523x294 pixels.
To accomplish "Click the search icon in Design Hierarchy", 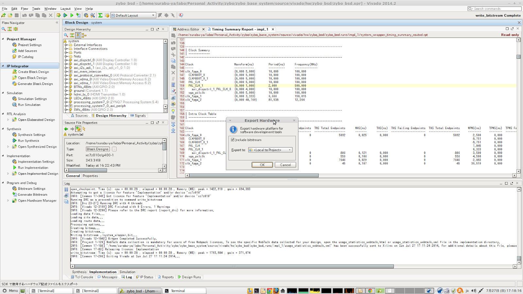I will (66, 35).
